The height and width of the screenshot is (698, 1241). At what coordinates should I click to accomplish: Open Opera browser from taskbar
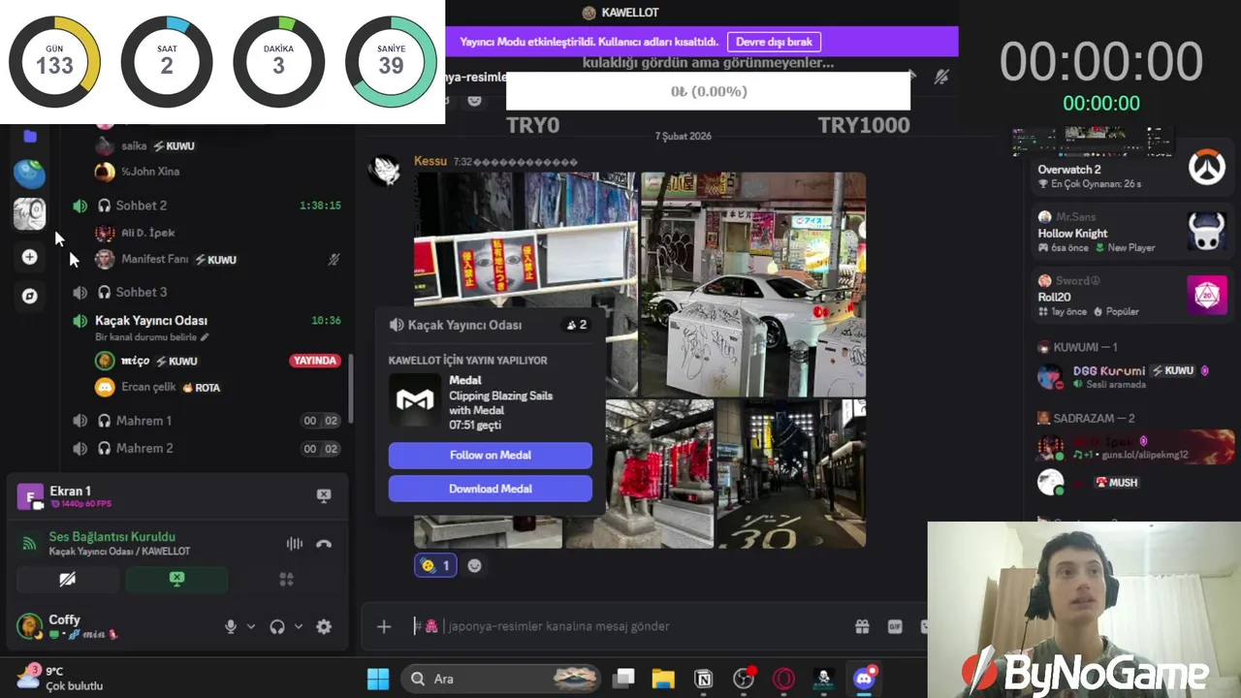(x=783, y=679)
